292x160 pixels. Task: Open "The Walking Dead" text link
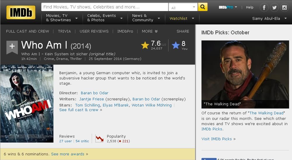(266, 113)
